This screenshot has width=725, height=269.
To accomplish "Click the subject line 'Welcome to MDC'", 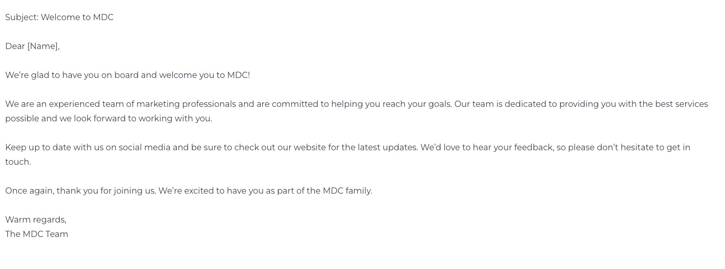I will click(77, 18).
